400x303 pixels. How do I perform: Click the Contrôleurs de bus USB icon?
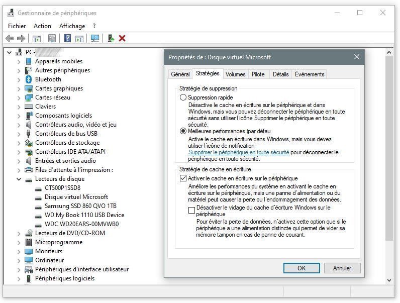click(29, 134)
